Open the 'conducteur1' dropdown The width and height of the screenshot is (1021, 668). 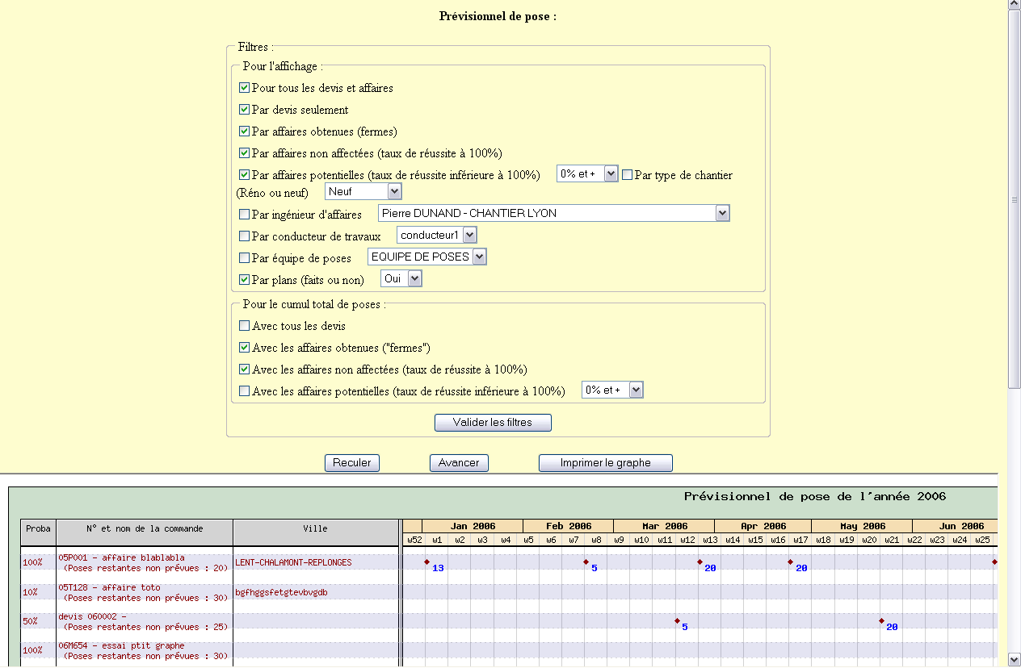[x=437, y=235]
